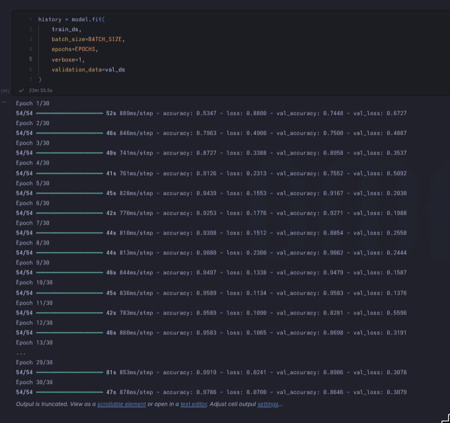The height and width of the screenshot is (423, 450).
Task: Click val_accuracy value 0.8958
Action: [x=333, y=153]
